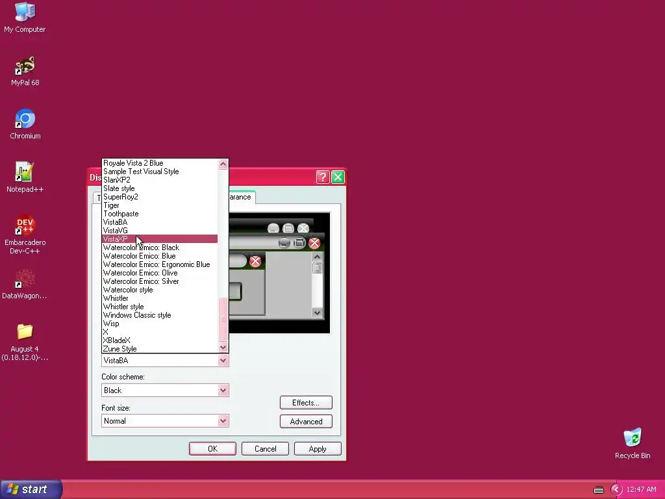Click the 12:47 AM taskbar clock
Image resolution: width=665 pixels, height=499 pixels.
click(x=641, y=490)
